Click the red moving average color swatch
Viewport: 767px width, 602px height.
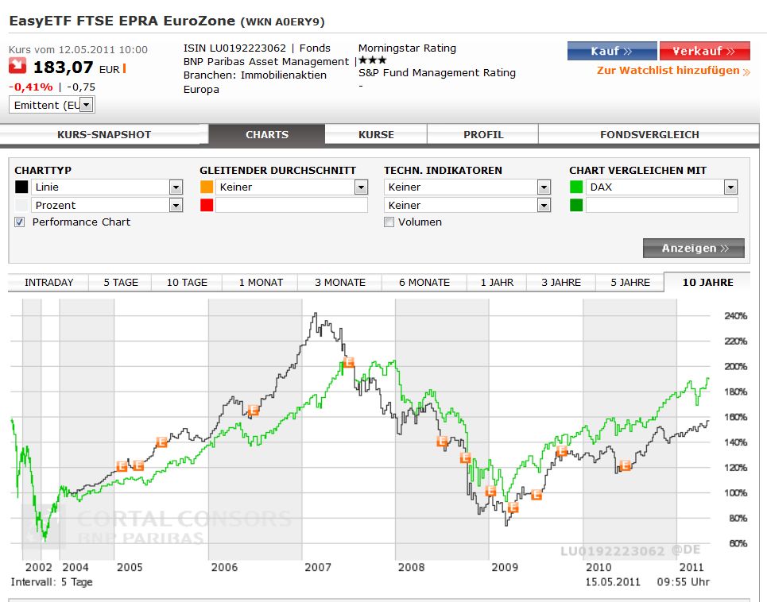pos(207,205)
